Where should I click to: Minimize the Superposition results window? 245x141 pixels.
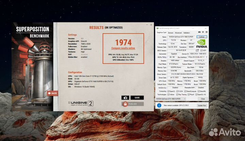pyautogui.click(x=147, y=25)
